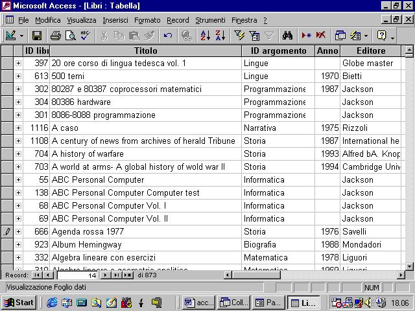Expand row 55 ABC Personal Computer
This screenshot has width=415, height=311.
tap(18, 179)
